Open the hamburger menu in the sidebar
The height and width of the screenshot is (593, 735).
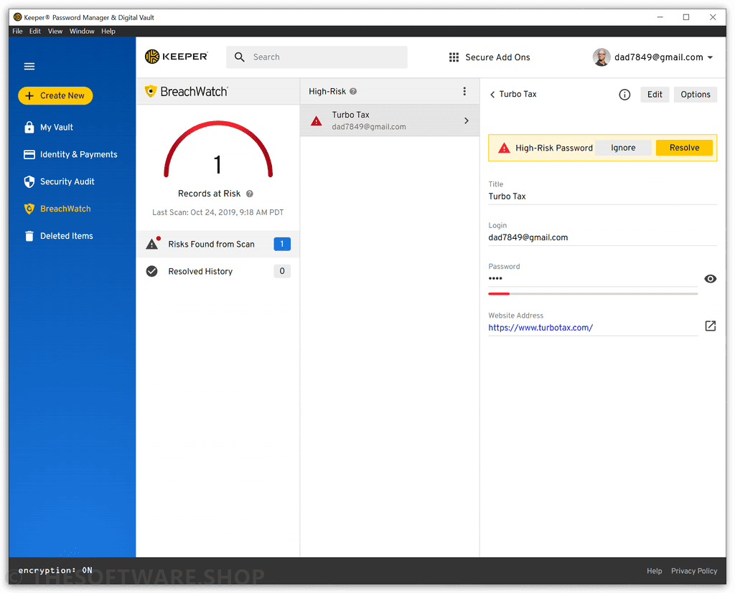(x=29, y=66)
